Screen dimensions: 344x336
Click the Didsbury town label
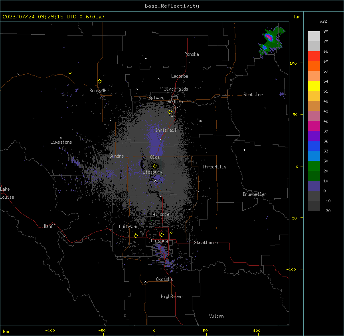(153, 172)
